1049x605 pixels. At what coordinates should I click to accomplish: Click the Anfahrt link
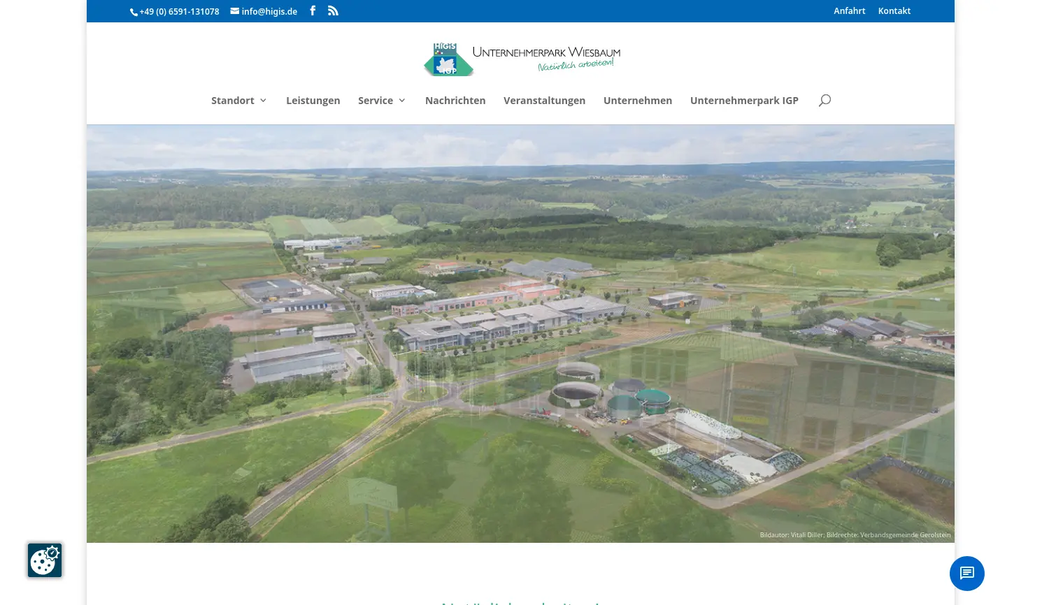(x=849, y=11)
